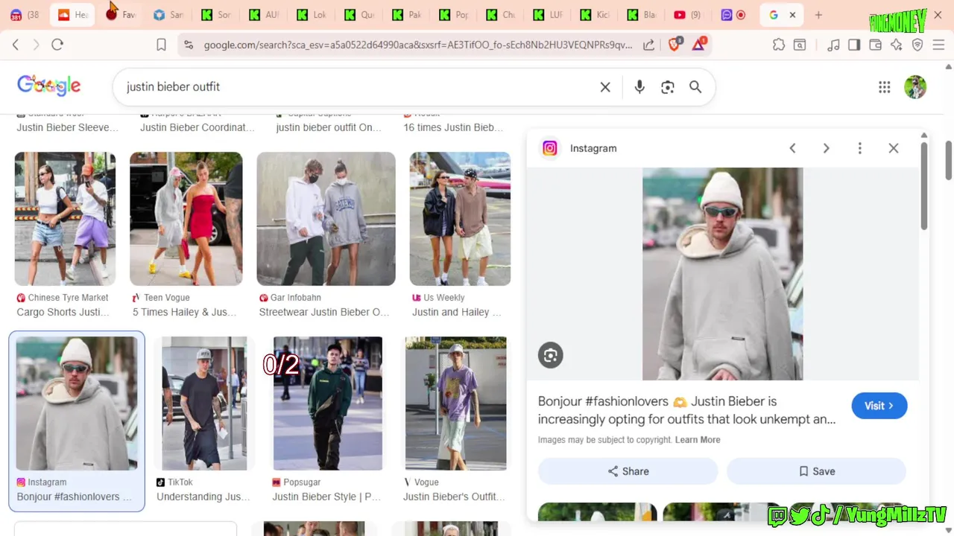Submit search with the magnifying glass icon
Screen dimensions: 954x536
point(695,87)
